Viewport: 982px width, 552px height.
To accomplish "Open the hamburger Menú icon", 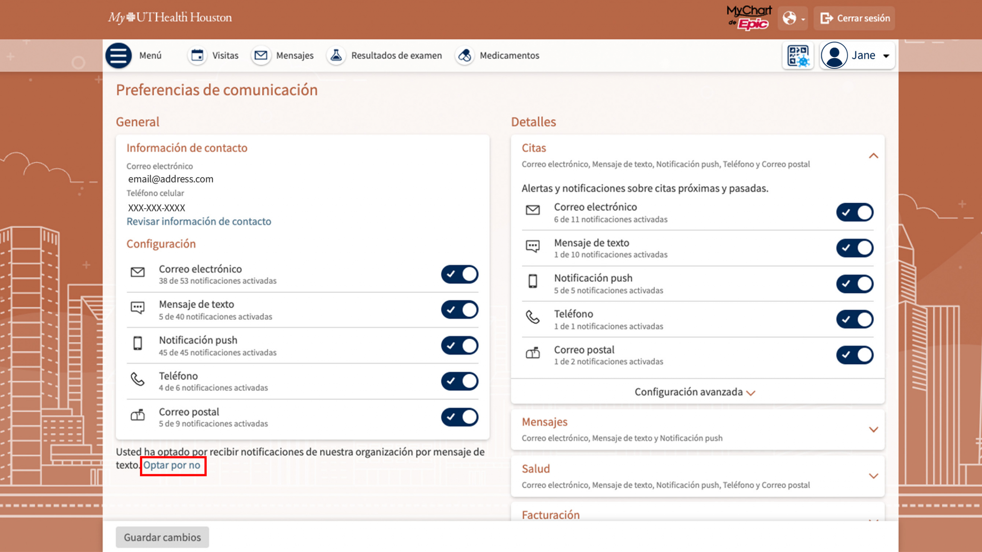I will tap(119, 56).
